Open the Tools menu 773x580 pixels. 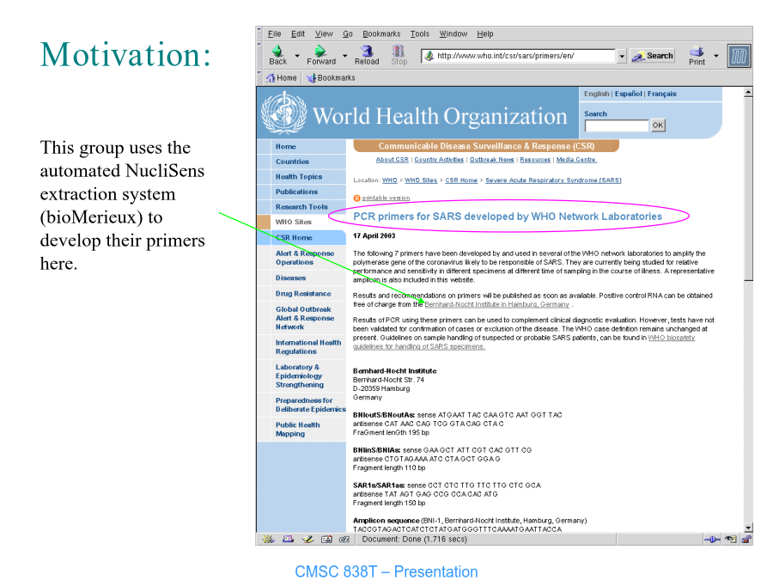tap(420, 34)
